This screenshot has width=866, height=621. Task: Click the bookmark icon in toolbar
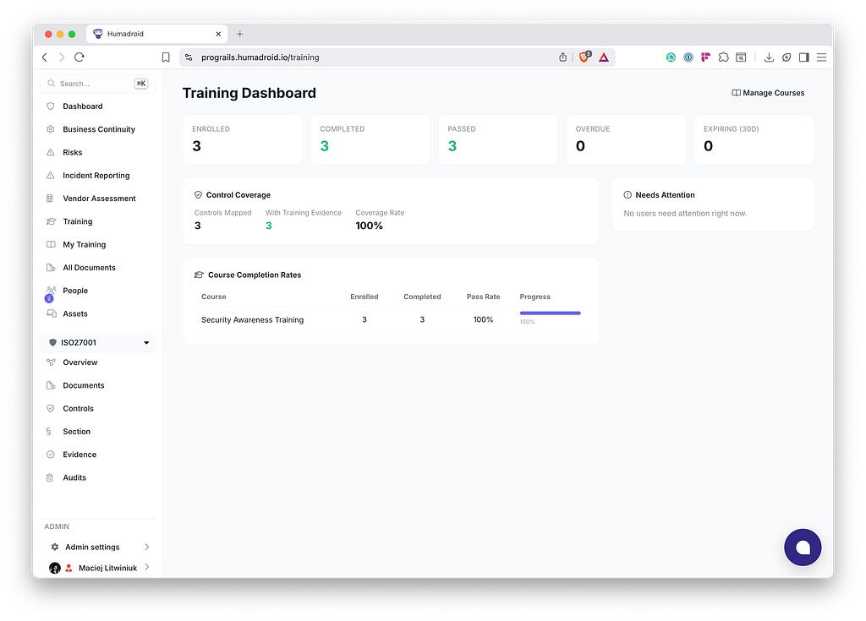point(166,57)
